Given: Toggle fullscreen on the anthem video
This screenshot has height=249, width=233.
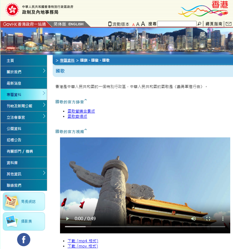Looking at the screenshot, I should click(208, 219).
